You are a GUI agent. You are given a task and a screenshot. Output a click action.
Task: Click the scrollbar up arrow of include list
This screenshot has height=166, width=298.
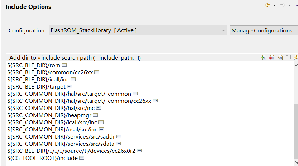(x=295, y=65)
